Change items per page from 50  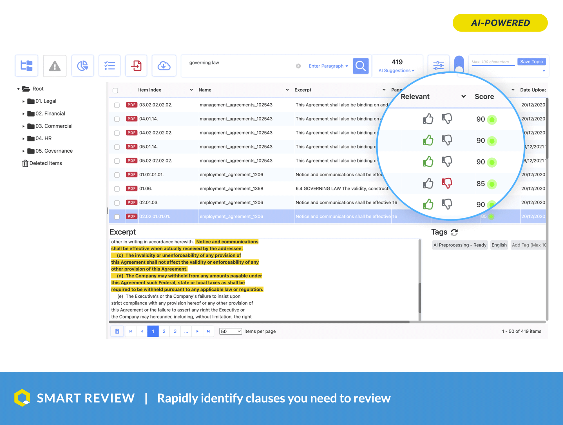point(230,331)
